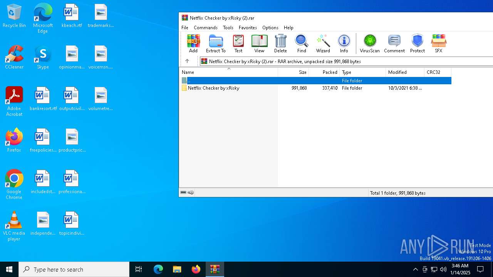This screenshot has width=493, height=277.
Task: Open the Favorites menu
Action: [248, 28]
